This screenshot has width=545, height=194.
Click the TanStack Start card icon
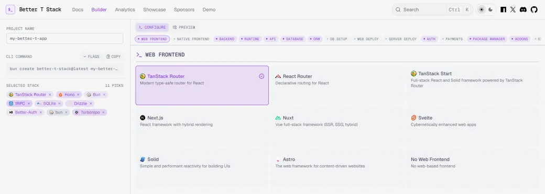pos(413,74)
